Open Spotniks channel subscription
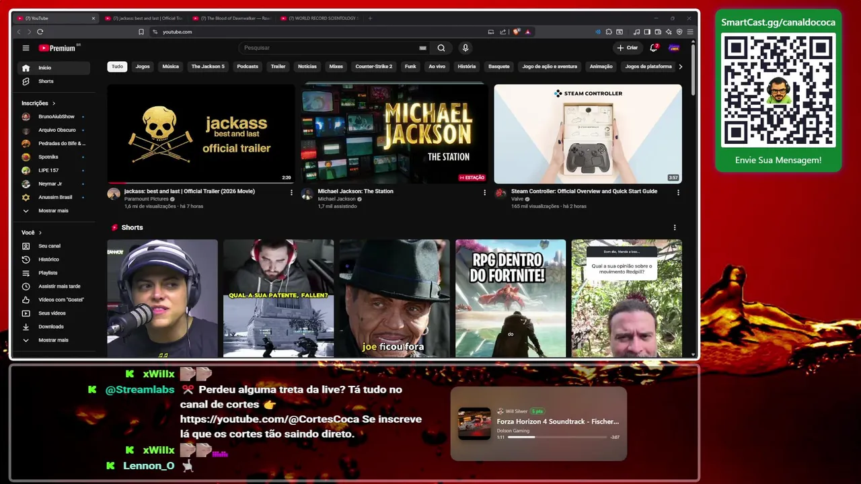This screenshot has height=484, width=861. point(53,157)
